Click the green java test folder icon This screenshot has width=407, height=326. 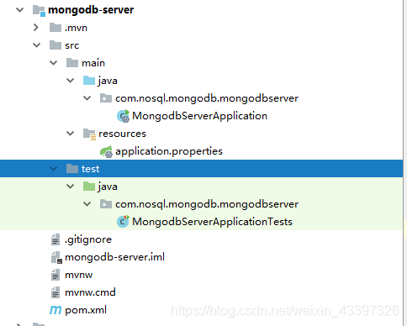89,187
